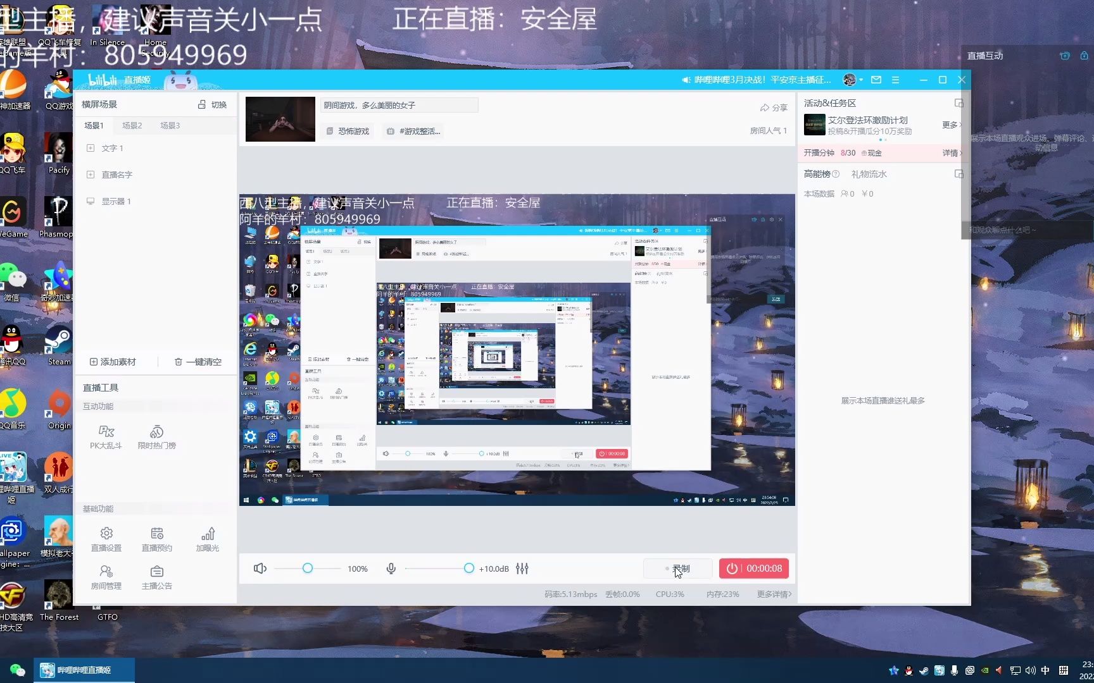The image size is (1094, 683).
Task: Open the mail messages icon in title bar
Action: point(876,80)
